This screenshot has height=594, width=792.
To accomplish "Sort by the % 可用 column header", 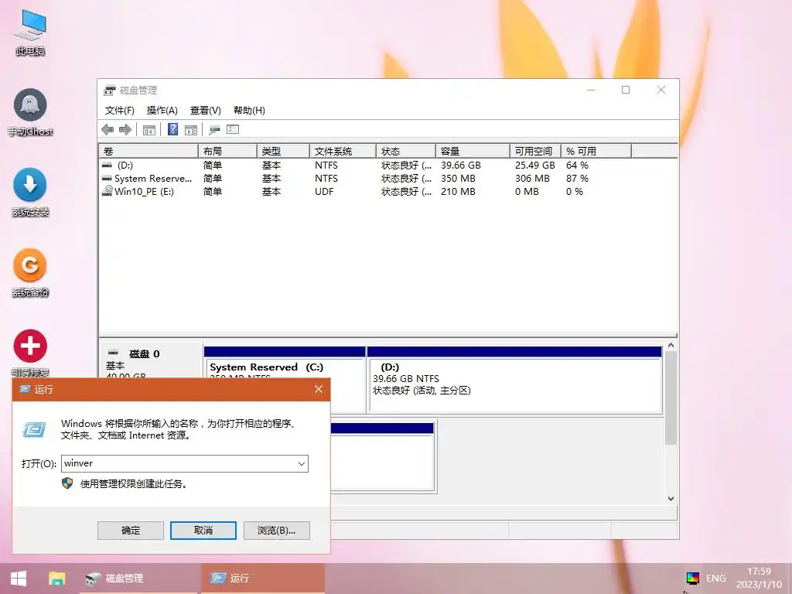I will click(596, 151).
